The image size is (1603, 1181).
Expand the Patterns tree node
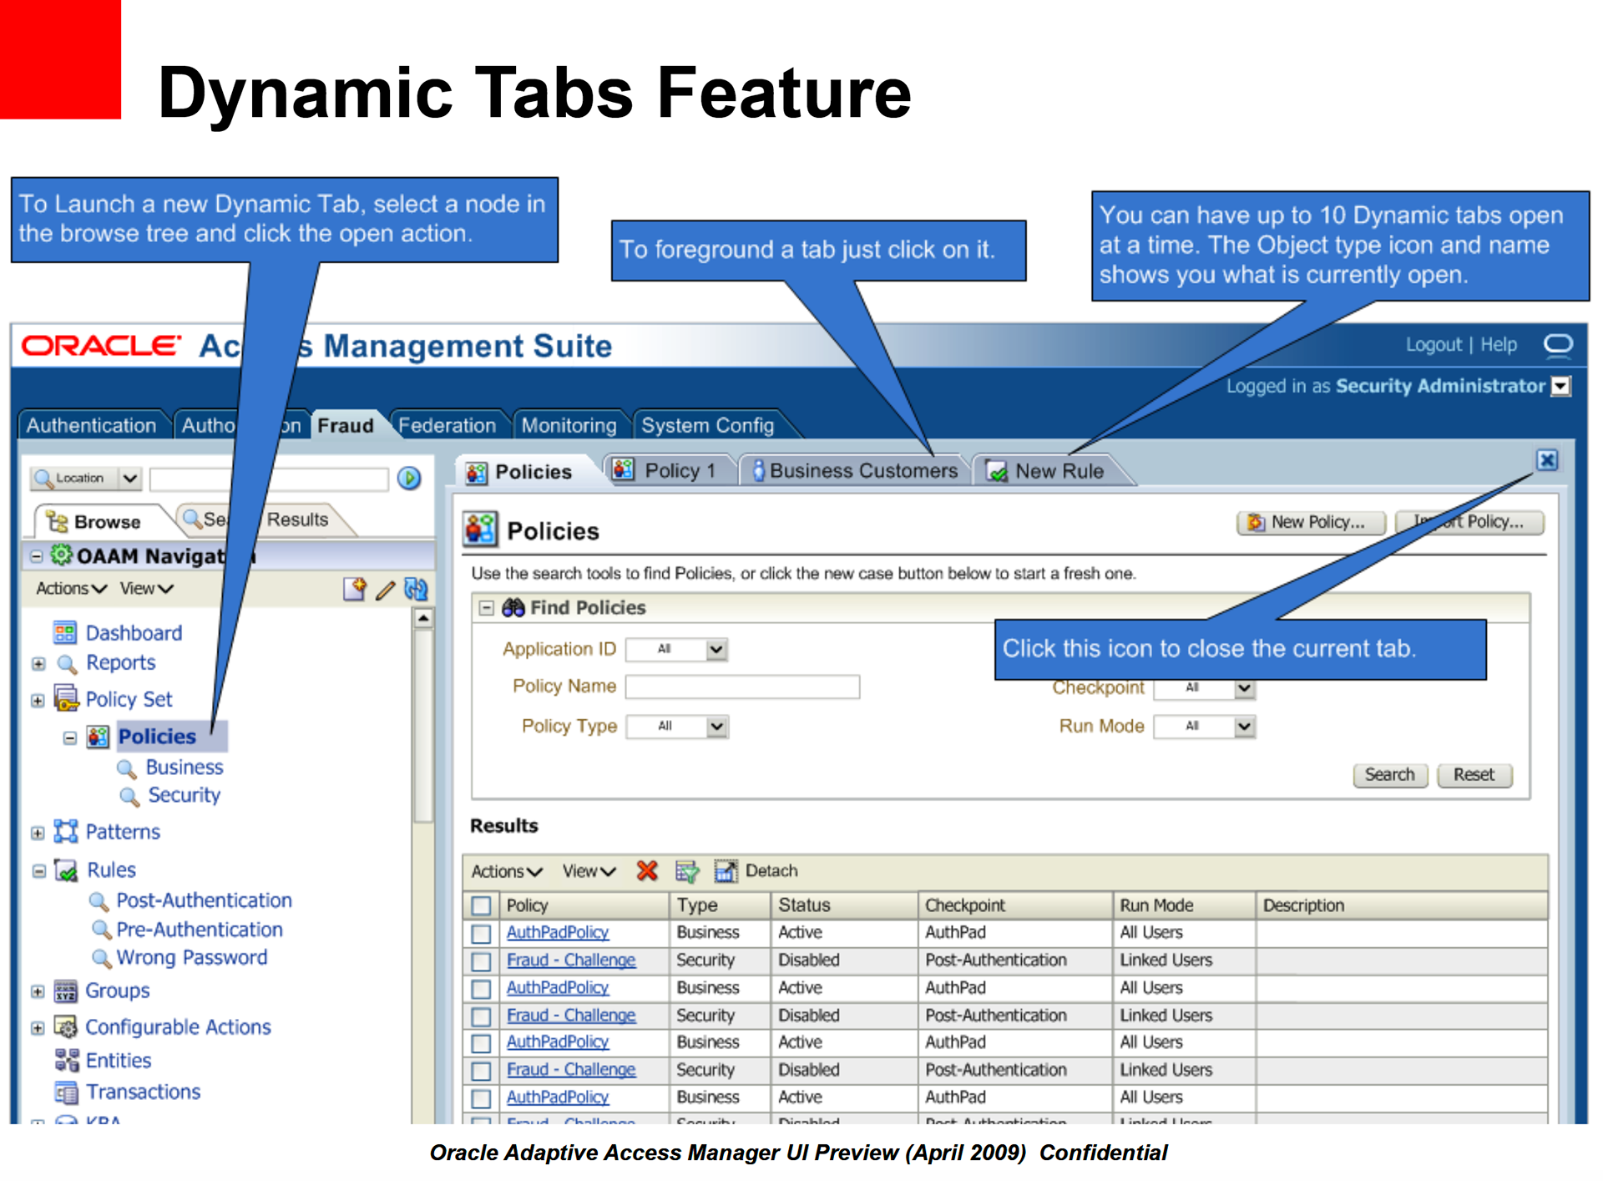(x=38, y=833)
